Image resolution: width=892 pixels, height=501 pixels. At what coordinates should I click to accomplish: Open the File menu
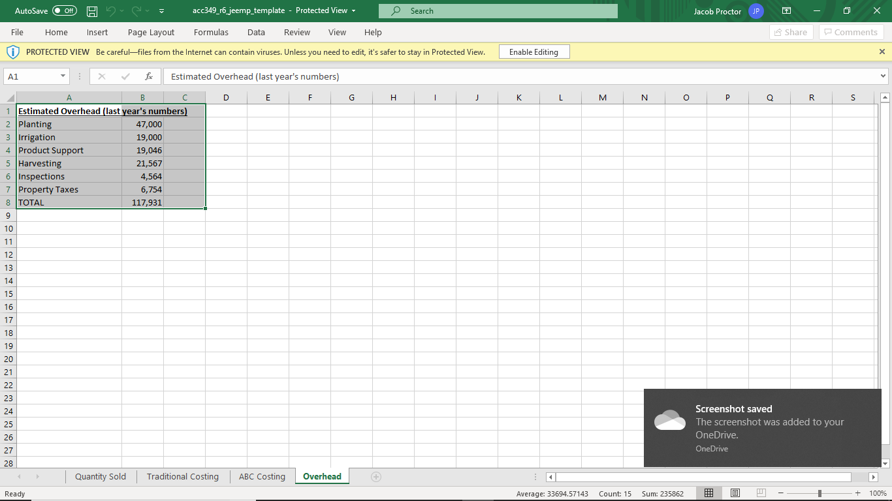tap(17, 32)
